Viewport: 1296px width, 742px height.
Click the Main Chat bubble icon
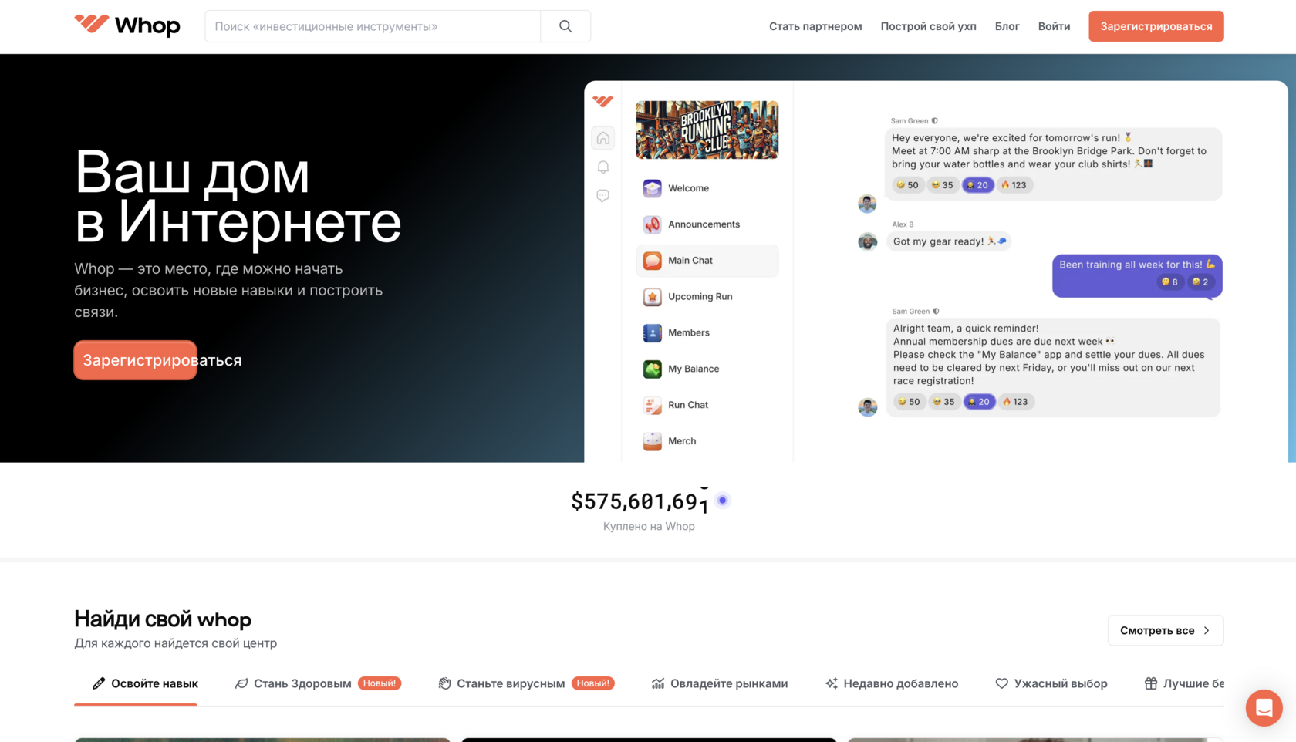pos(653,261)
